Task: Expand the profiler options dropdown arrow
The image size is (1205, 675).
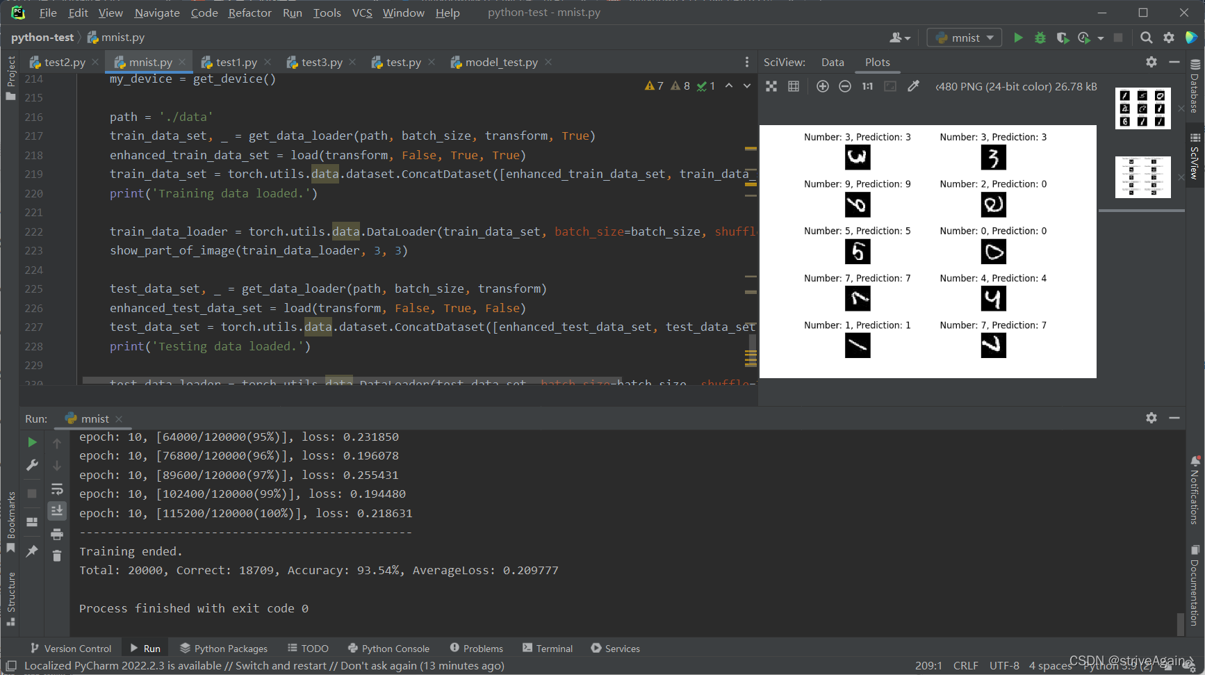Action: pos(1101,38)
